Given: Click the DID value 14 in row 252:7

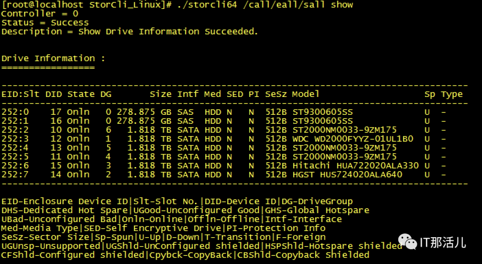Looking at the screenshot, I should tap(56, 175).
